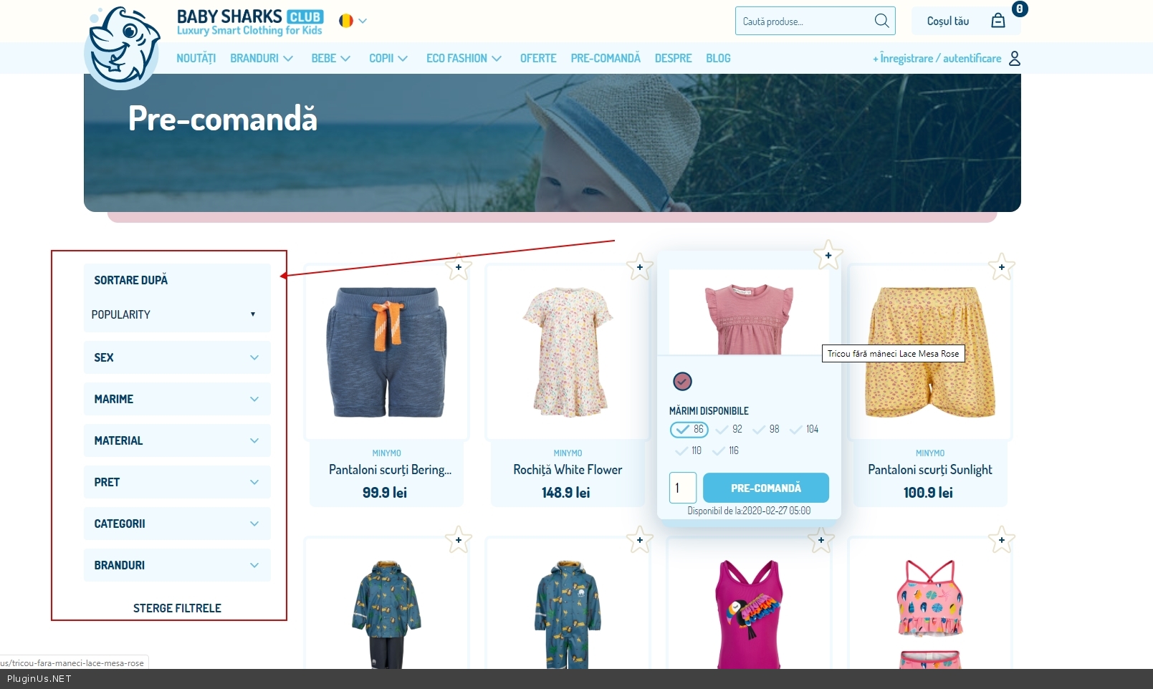Open the shopping bag cart icon

click(x=997, y=21)
